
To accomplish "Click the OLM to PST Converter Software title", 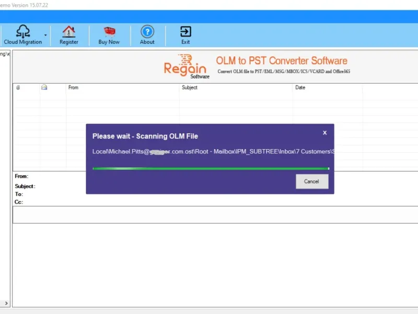I will click(282, 61).
